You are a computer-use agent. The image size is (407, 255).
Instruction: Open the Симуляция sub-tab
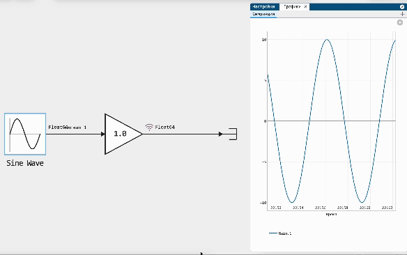click(263, 14)
